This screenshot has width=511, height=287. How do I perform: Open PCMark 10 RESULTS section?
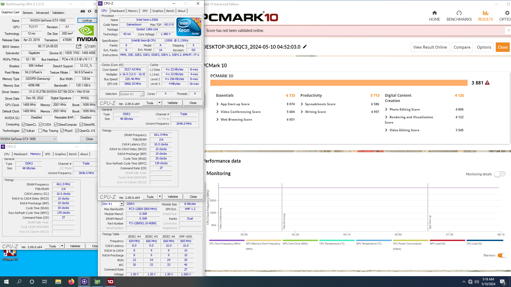(485, 16)
